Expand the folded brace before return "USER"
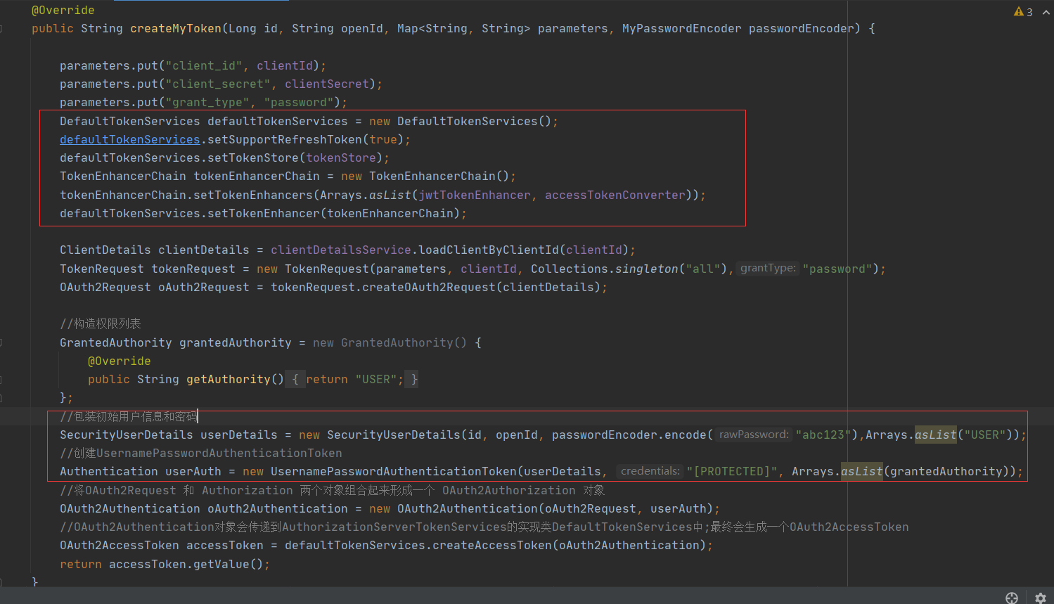The height and width of the screenshot is (604, 1054). click(295, 379)
